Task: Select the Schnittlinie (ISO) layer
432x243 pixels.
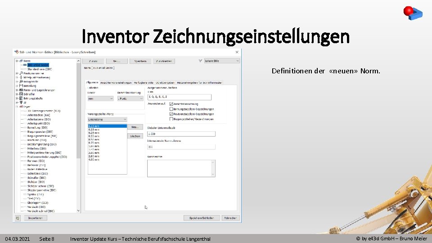Action: click(x=37, y=174)
